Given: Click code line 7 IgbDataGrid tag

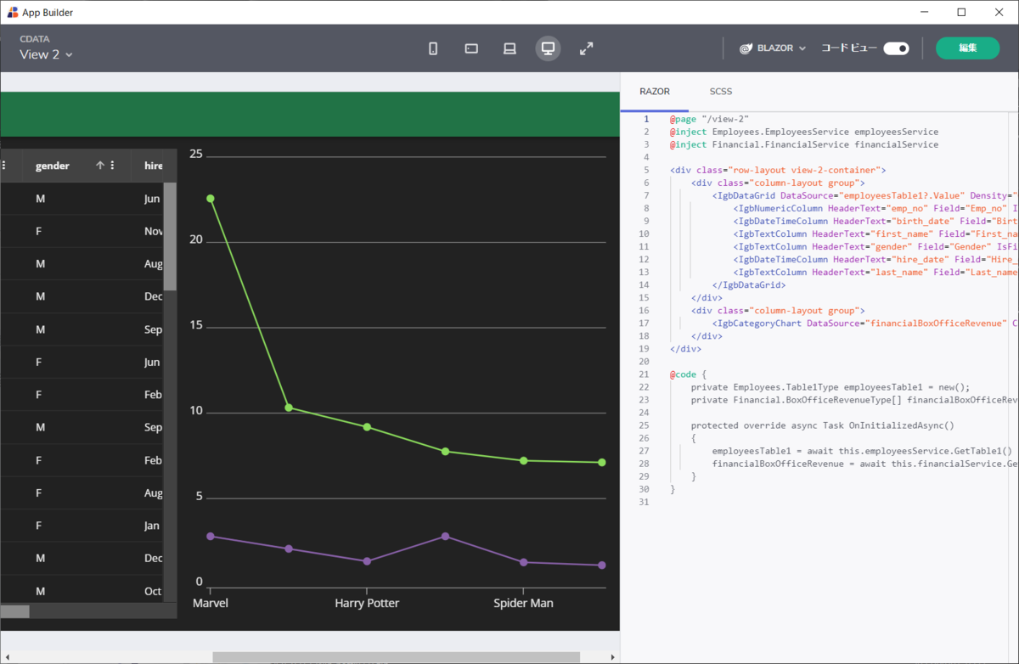Looking at the screenshot, I should click(x=864, y=195).
